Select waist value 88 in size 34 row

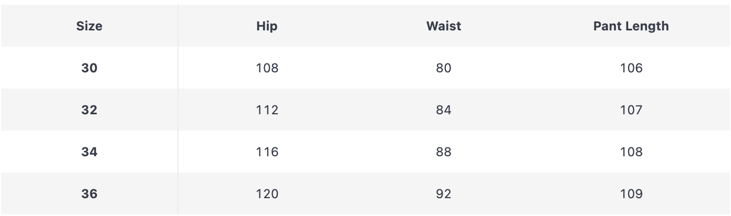444,152
